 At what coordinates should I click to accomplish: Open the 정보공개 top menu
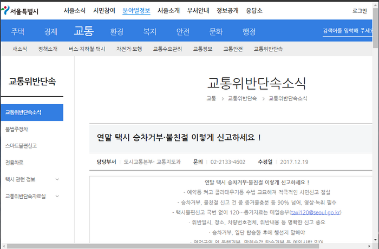pos(227,11)
